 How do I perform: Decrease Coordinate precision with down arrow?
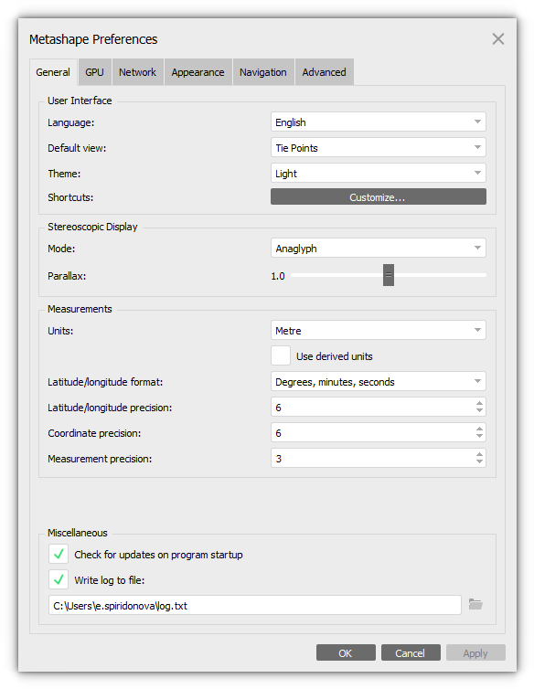tap(479, 436)
